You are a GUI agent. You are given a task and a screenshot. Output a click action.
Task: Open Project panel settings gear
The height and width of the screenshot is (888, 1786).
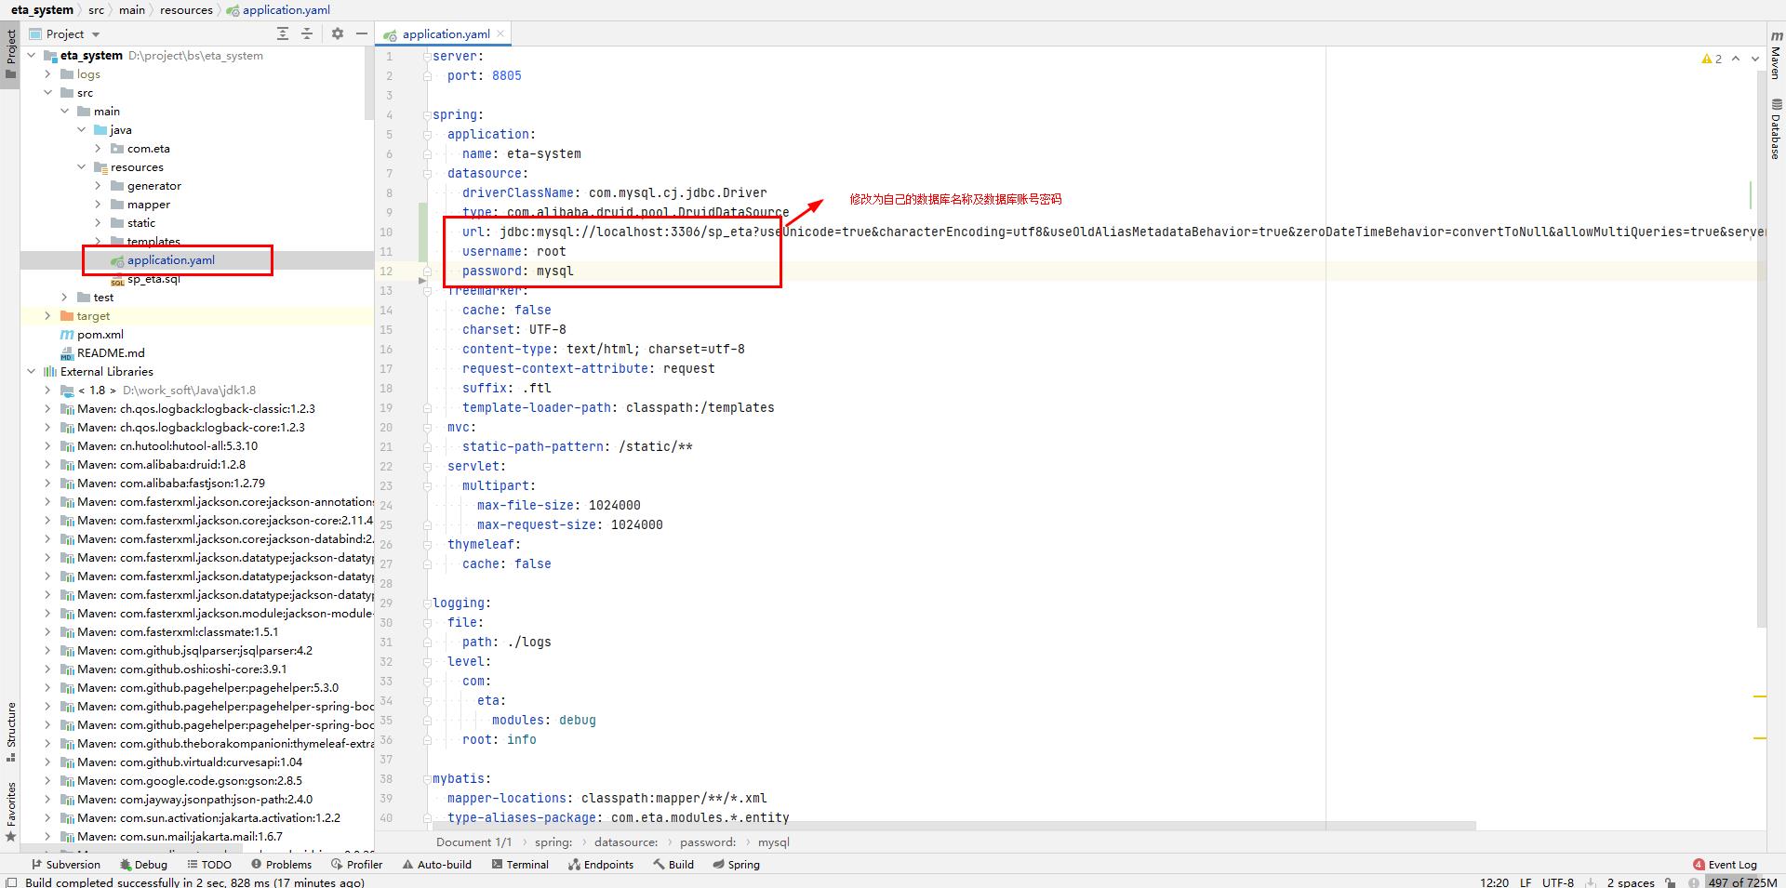coord(338,33)
